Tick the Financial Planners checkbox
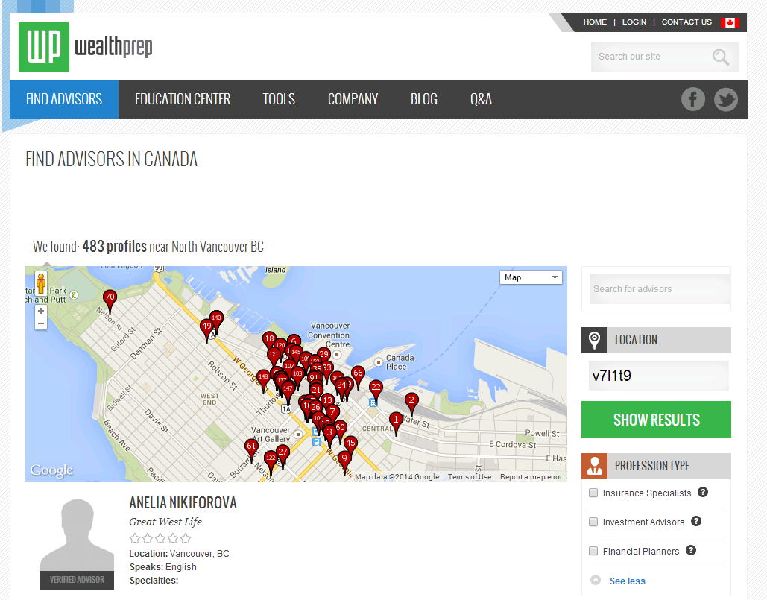Screen dimensions: 767x600 pyautogui.click(x=593, y=552)
